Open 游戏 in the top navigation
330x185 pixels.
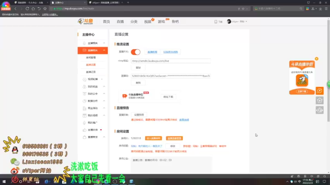[161, 22]
